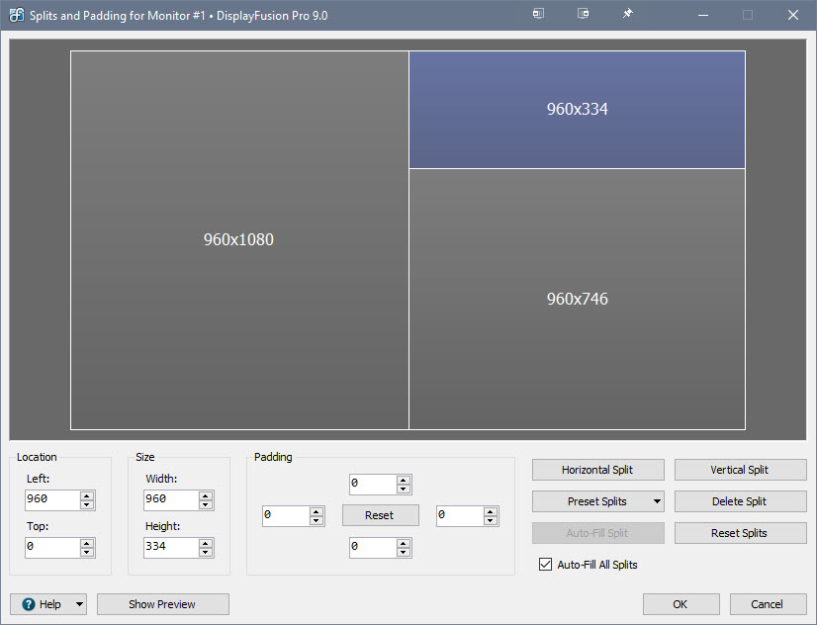This screenshot has width=817, height=625.
Task: Select the 960x1080 split region
Action: tap(237, 239)
